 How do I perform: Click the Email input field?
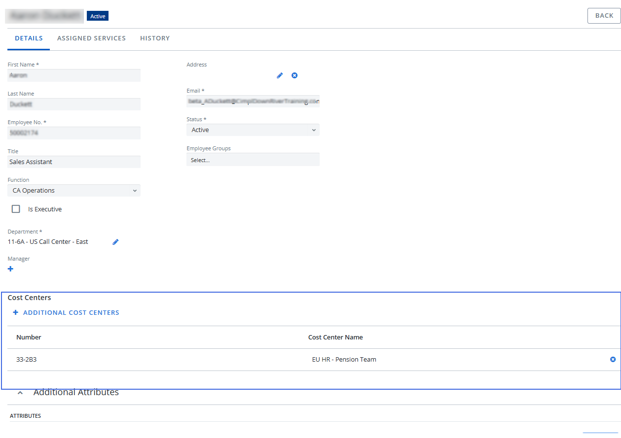click(253, 101)
